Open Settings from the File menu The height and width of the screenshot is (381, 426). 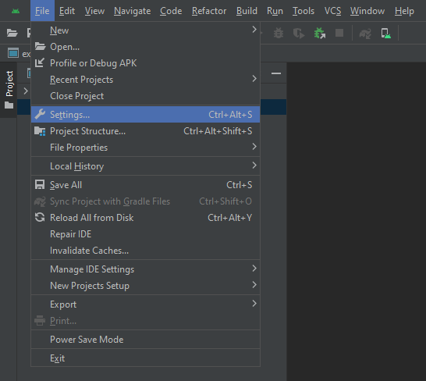[x=146, y=115]
